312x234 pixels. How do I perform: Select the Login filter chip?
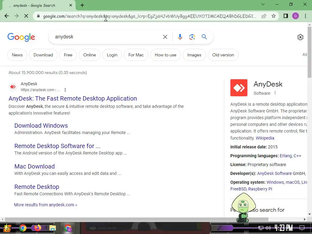[x=112, y=55]
